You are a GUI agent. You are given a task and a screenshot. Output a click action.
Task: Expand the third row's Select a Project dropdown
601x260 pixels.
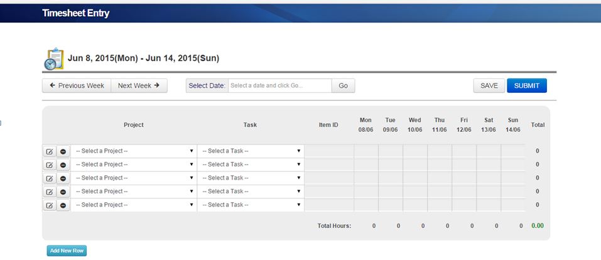133,178
